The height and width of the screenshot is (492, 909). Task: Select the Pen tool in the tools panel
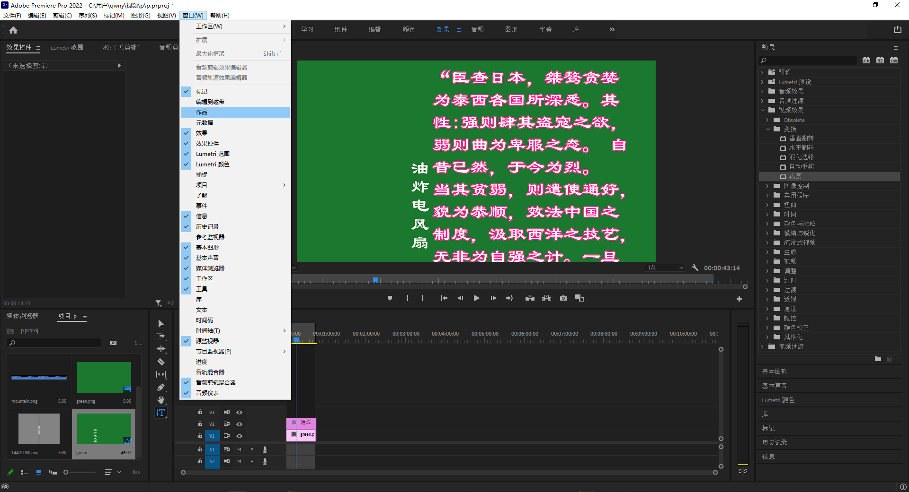[161, 388]
